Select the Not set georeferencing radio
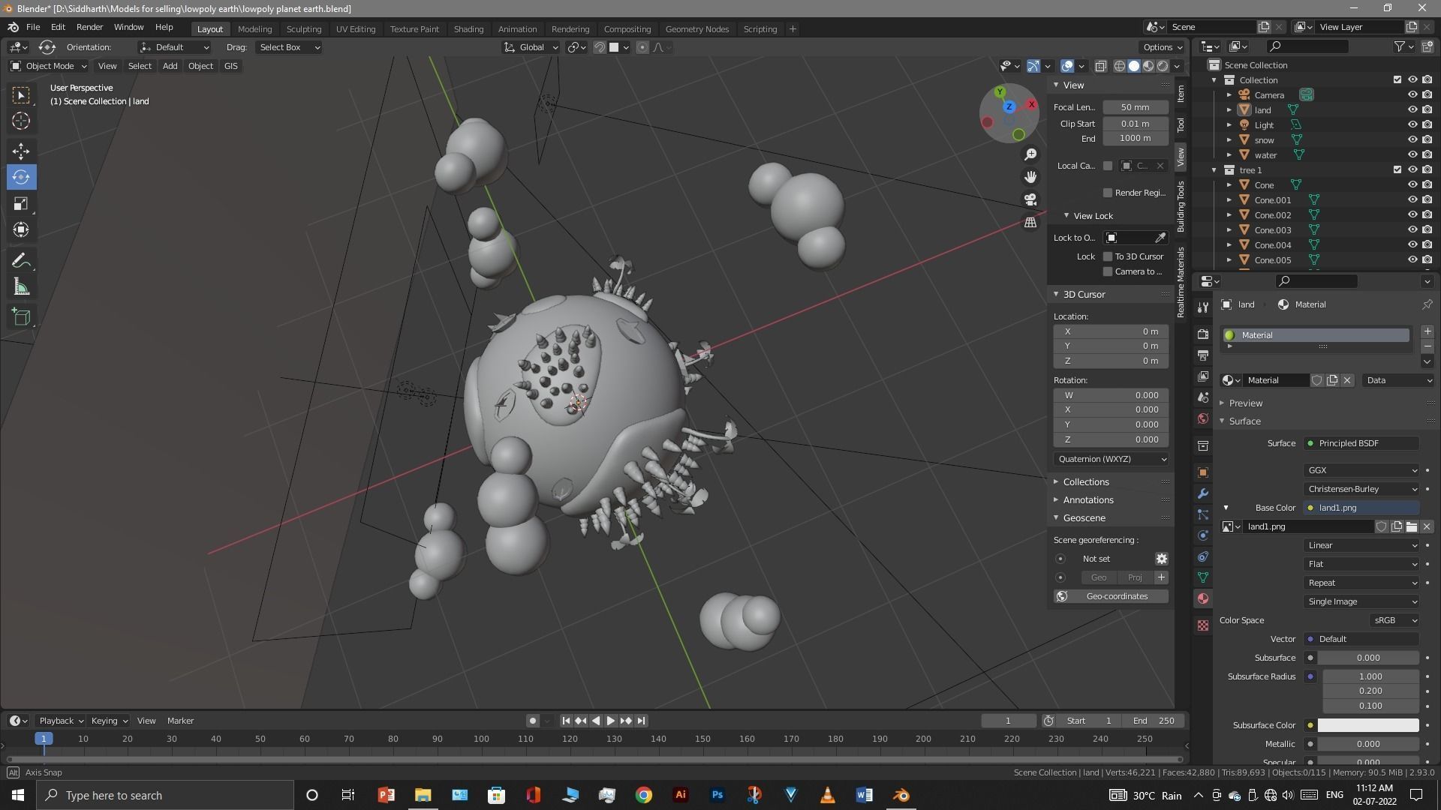 tap(1060, 559)
